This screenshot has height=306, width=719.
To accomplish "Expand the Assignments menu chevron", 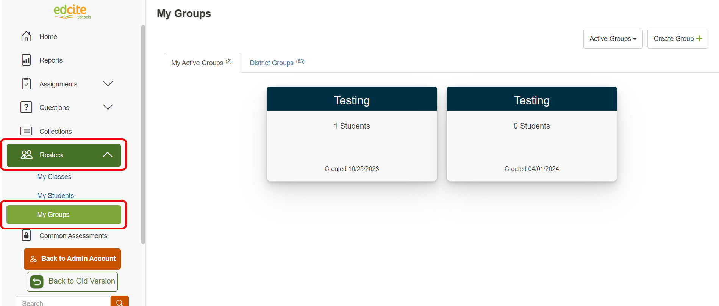I will pyautogui.click(x=108, y=84).
